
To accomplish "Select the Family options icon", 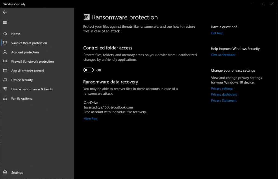I will (5, 98).
